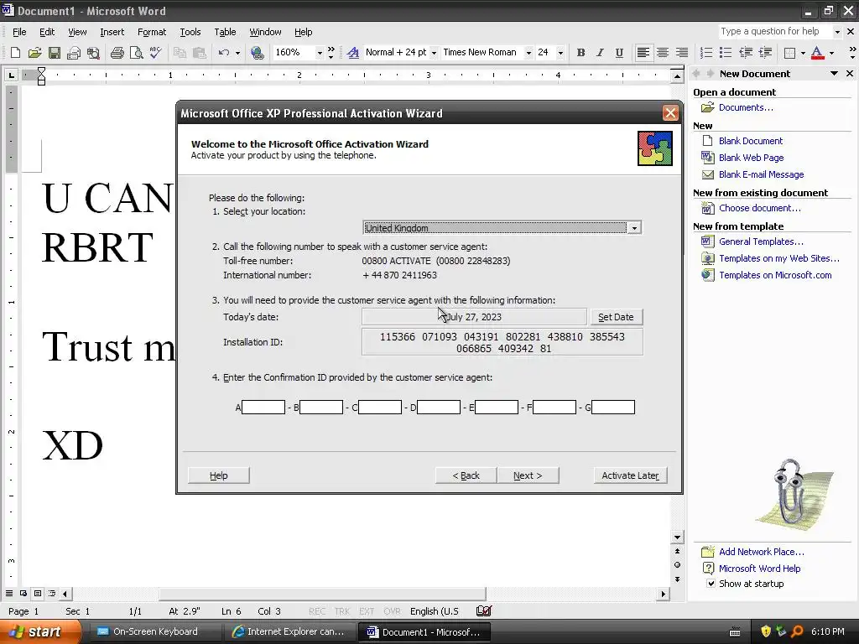This screenshot has height=644, width=859.
Task: Click the tab alignment selector on ruler
Action: click(12, 75)
